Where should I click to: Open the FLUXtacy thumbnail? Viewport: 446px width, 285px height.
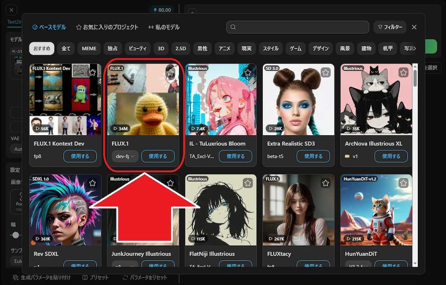pyautogui.click(x=299, y=210)
